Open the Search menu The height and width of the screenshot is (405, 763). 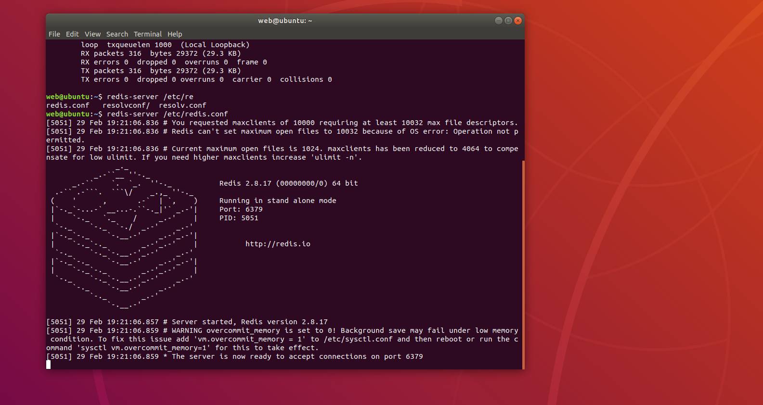pos(117,34)
